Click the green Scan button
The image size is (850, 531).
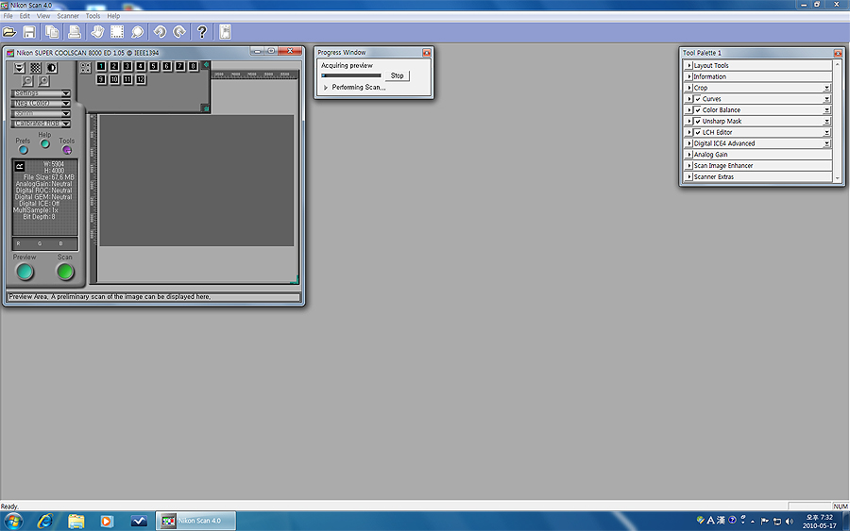click(x=65, y=272)
